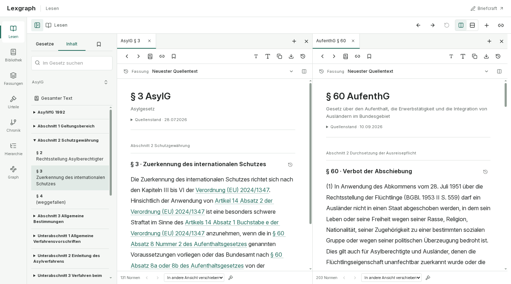Copy link icon in top toolbar

coord(501,25)
